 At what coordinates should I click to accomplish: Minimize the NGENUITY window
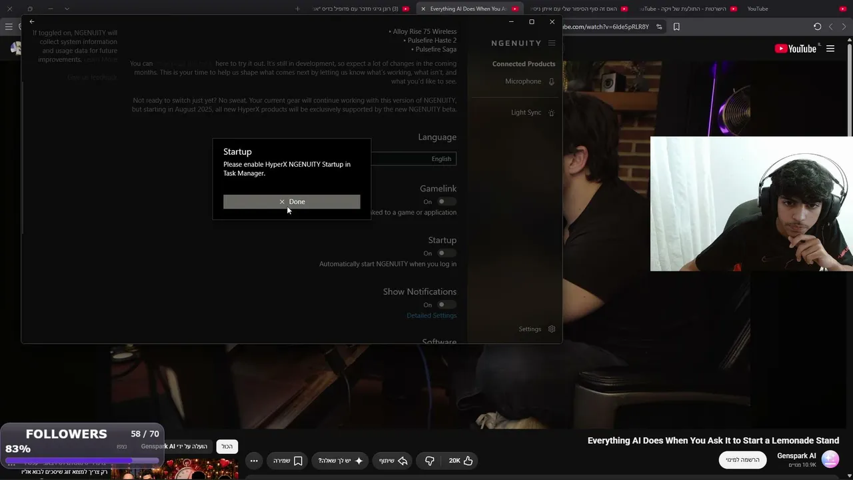pyautogui.click(x=511, y=22)
